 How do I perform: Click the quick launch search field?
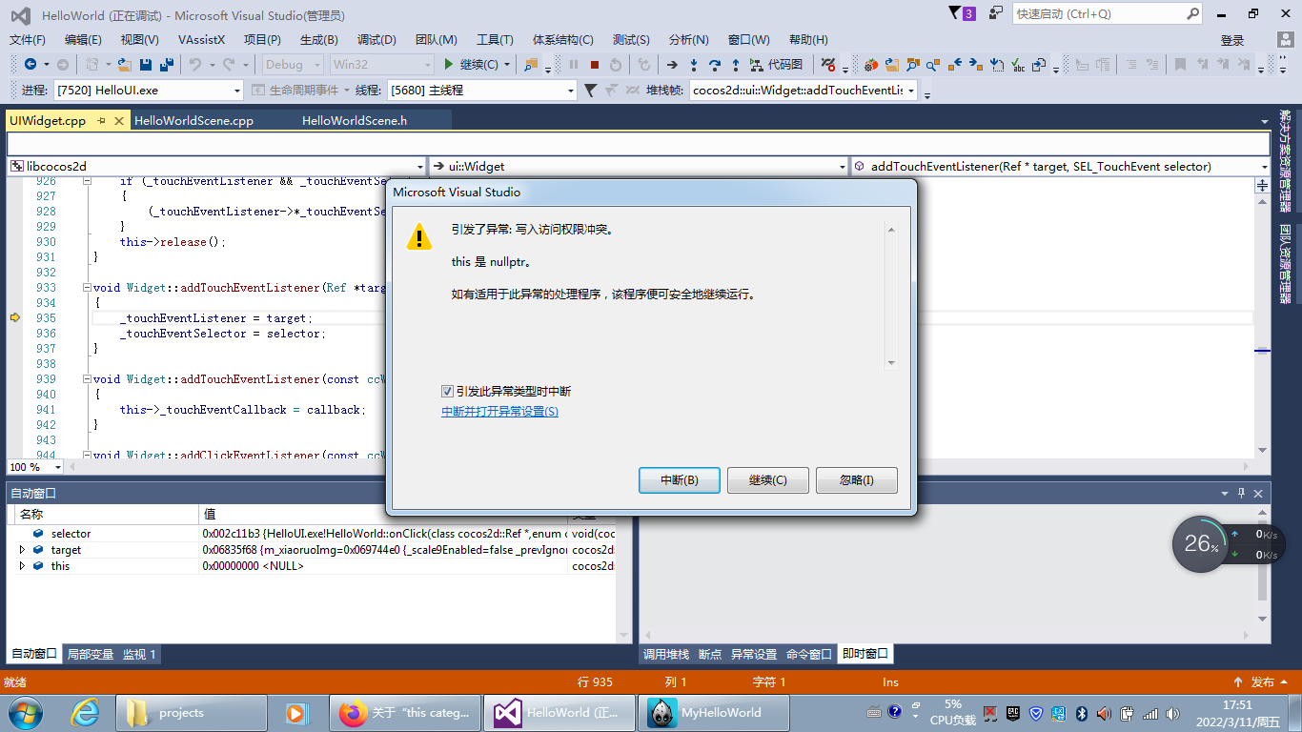point(1098,14)
